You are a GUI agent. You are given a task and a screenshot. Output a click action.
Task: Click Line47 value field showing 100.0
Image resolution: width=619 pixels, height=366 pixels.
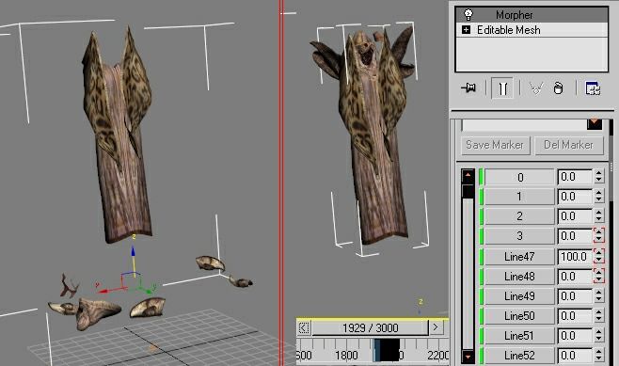[575, 257]
